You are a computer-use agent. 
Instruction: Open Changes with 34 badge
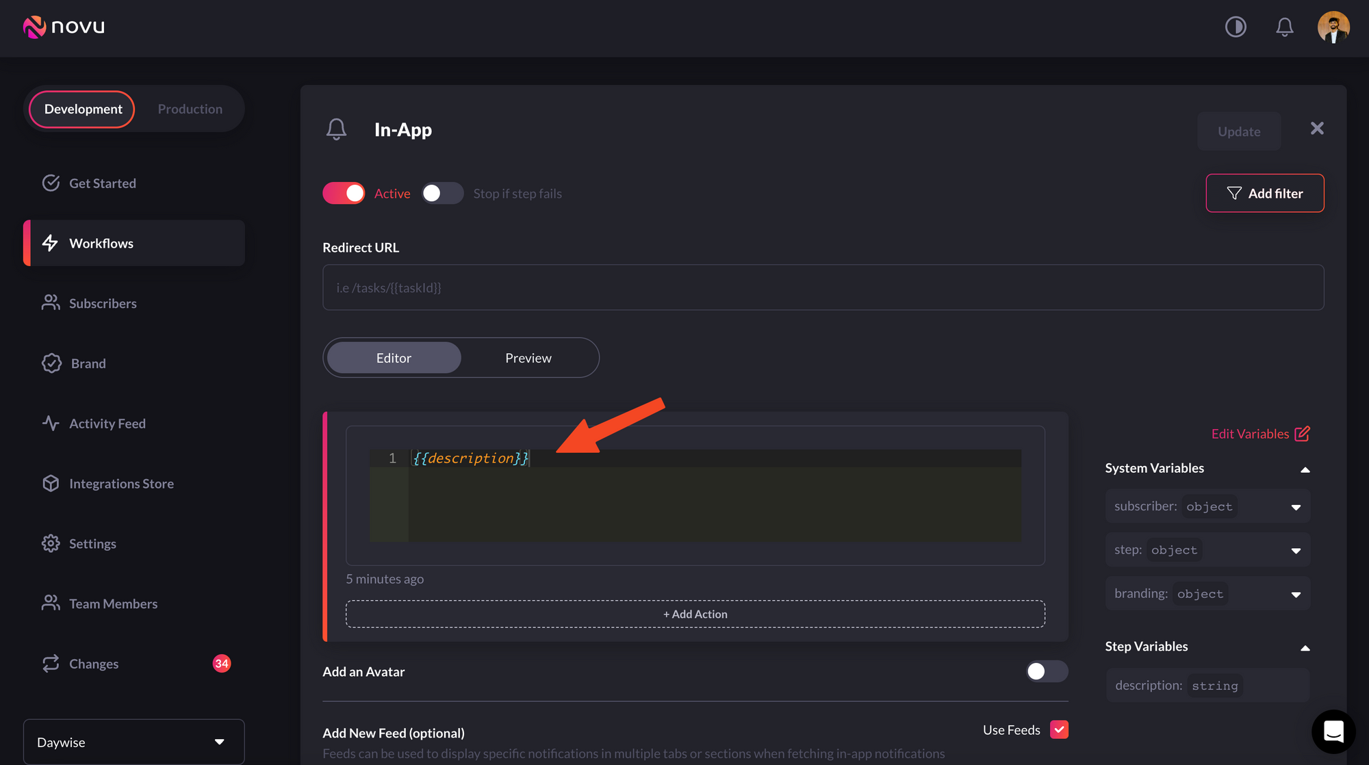(x=94, y=664)
